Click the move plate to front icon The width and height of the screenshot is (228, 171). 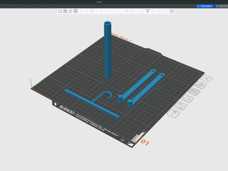pyautogui.click(x=173, y=113)
